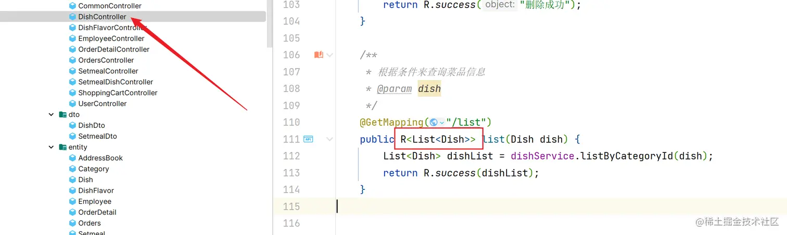Image resolution: width=787 pixels, height=235 pixels.
Task: Place caret on empty line 115
Action: [561, 206]
